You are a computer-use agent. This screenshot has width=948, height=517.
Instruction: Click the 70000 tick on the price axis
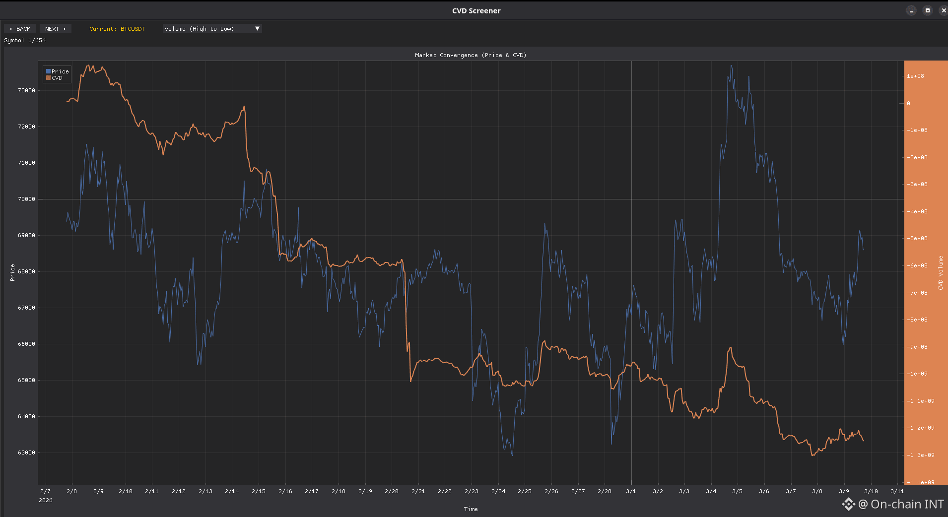[26, 199]
